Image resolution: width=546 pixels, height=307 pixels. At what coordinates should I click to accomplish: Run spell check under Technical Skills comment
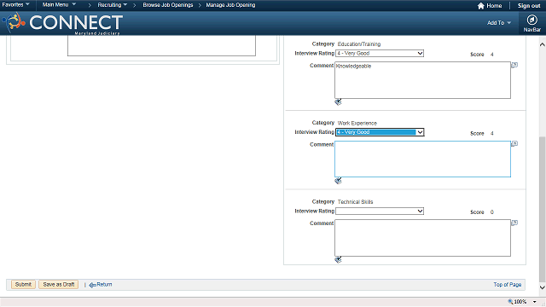click(x=338, y=259)
